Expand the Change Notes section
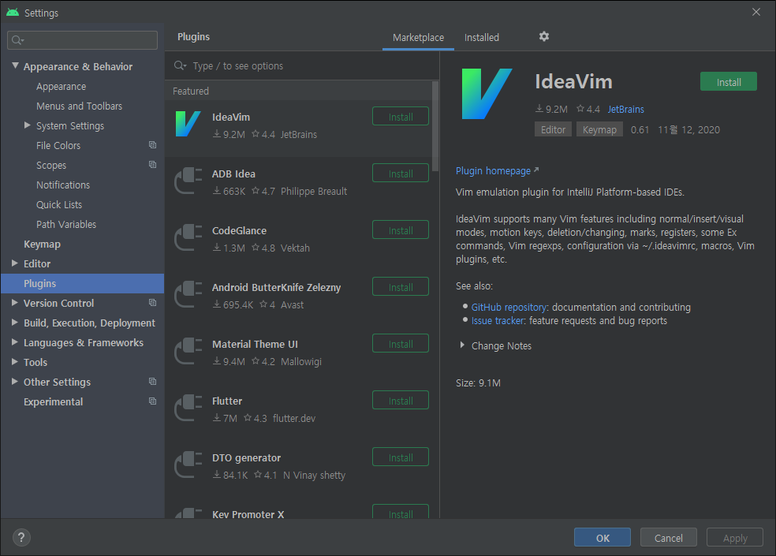Viewport: 776px width, 556px height. pos(462,345)
